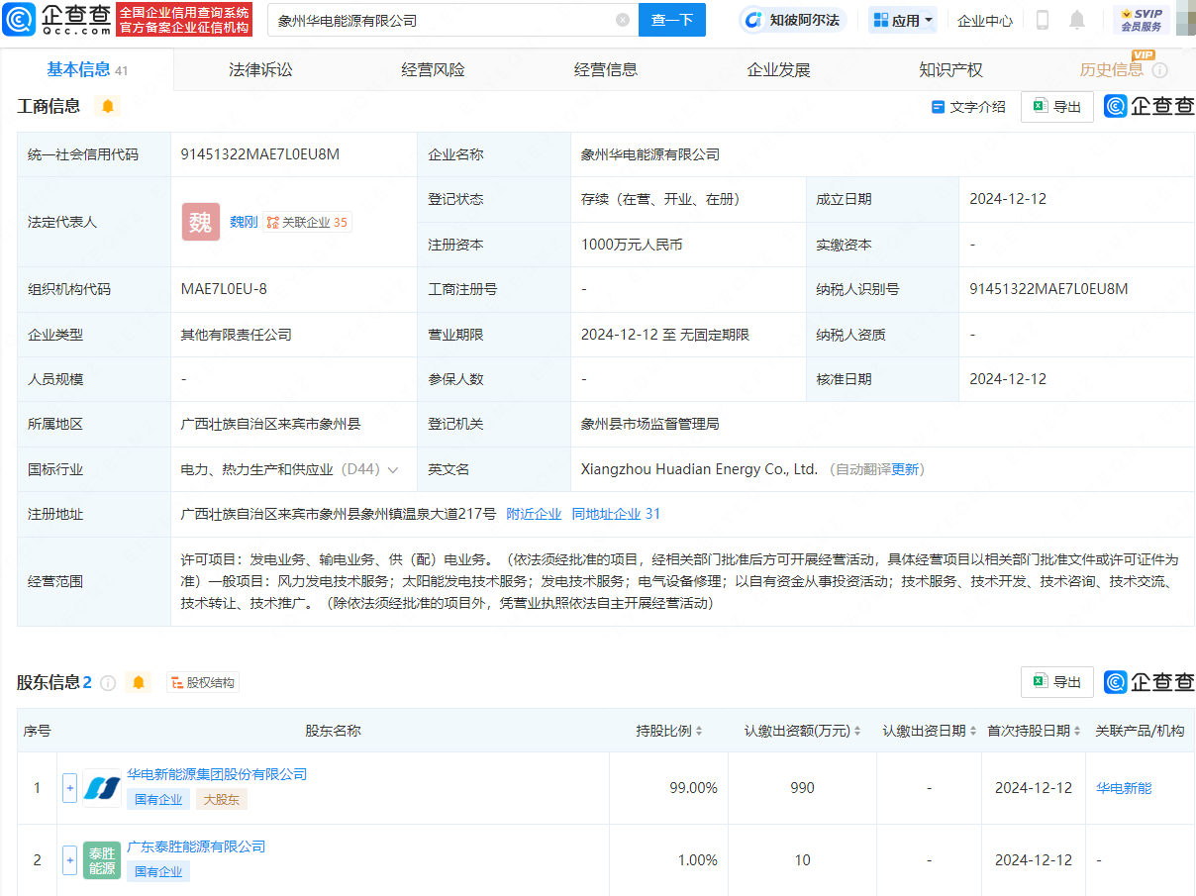Open the 泰胜能源 shareholder logo
This screenshot has height=896, width=1196.
click(102, 860)
